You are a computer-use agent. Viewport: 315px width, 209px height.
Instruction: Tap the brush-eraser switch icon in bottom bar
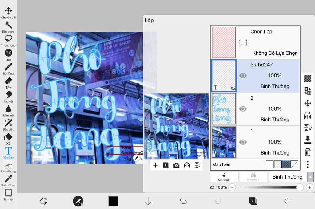(43, 201)
